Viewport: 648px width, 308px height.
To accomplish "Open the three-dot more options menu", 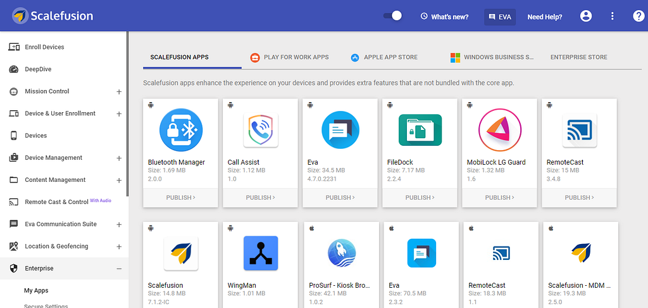I will [612, 16].
